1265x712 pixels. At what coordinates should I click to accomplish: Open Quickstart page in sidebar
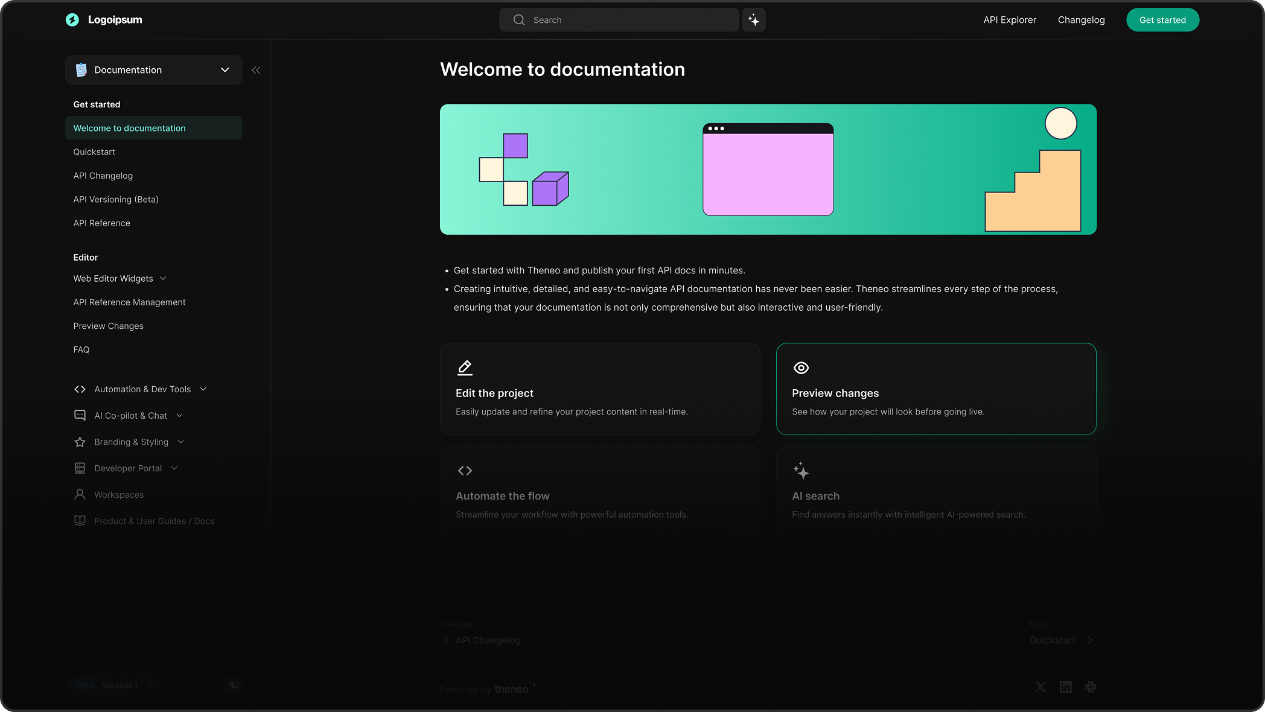[x=94, y=152]
